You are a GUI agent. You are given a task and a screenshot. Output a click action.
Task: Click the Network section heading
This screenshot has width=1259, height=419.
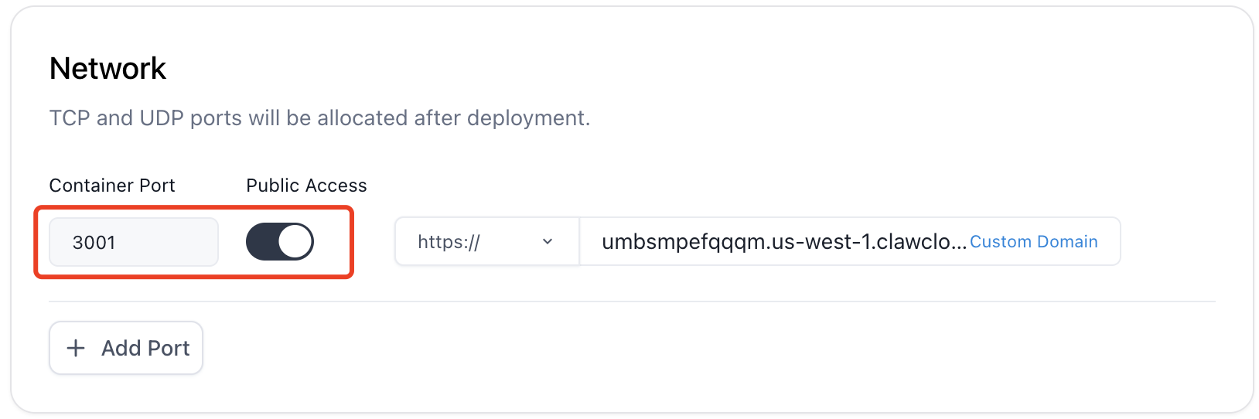[x=107, y=69]
